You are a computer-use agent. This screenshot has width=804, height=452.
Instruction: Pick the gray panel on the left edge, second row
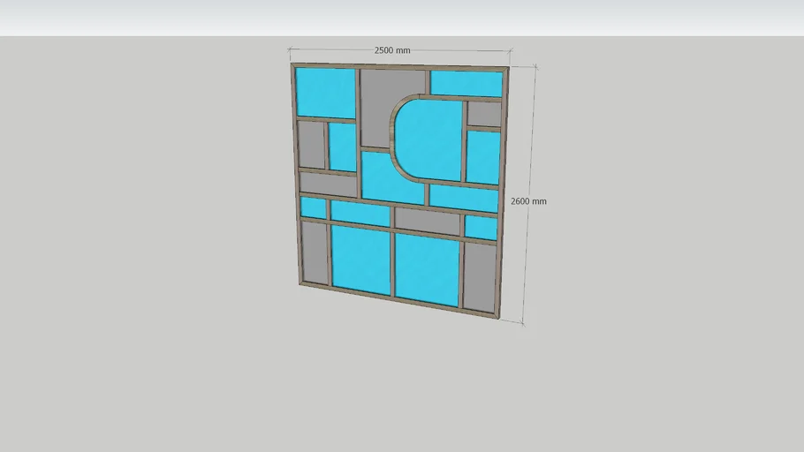[x=310, y=144]
